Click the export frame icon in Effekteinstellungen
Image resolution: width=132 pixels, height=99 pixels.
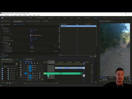[x=95, y=57]
